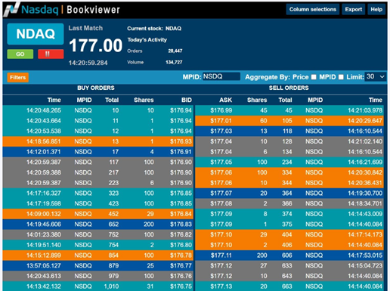The width and height of the screenshot is (390, 291).
Task: Click sell orders Shares column header
Action: point(257,100)
